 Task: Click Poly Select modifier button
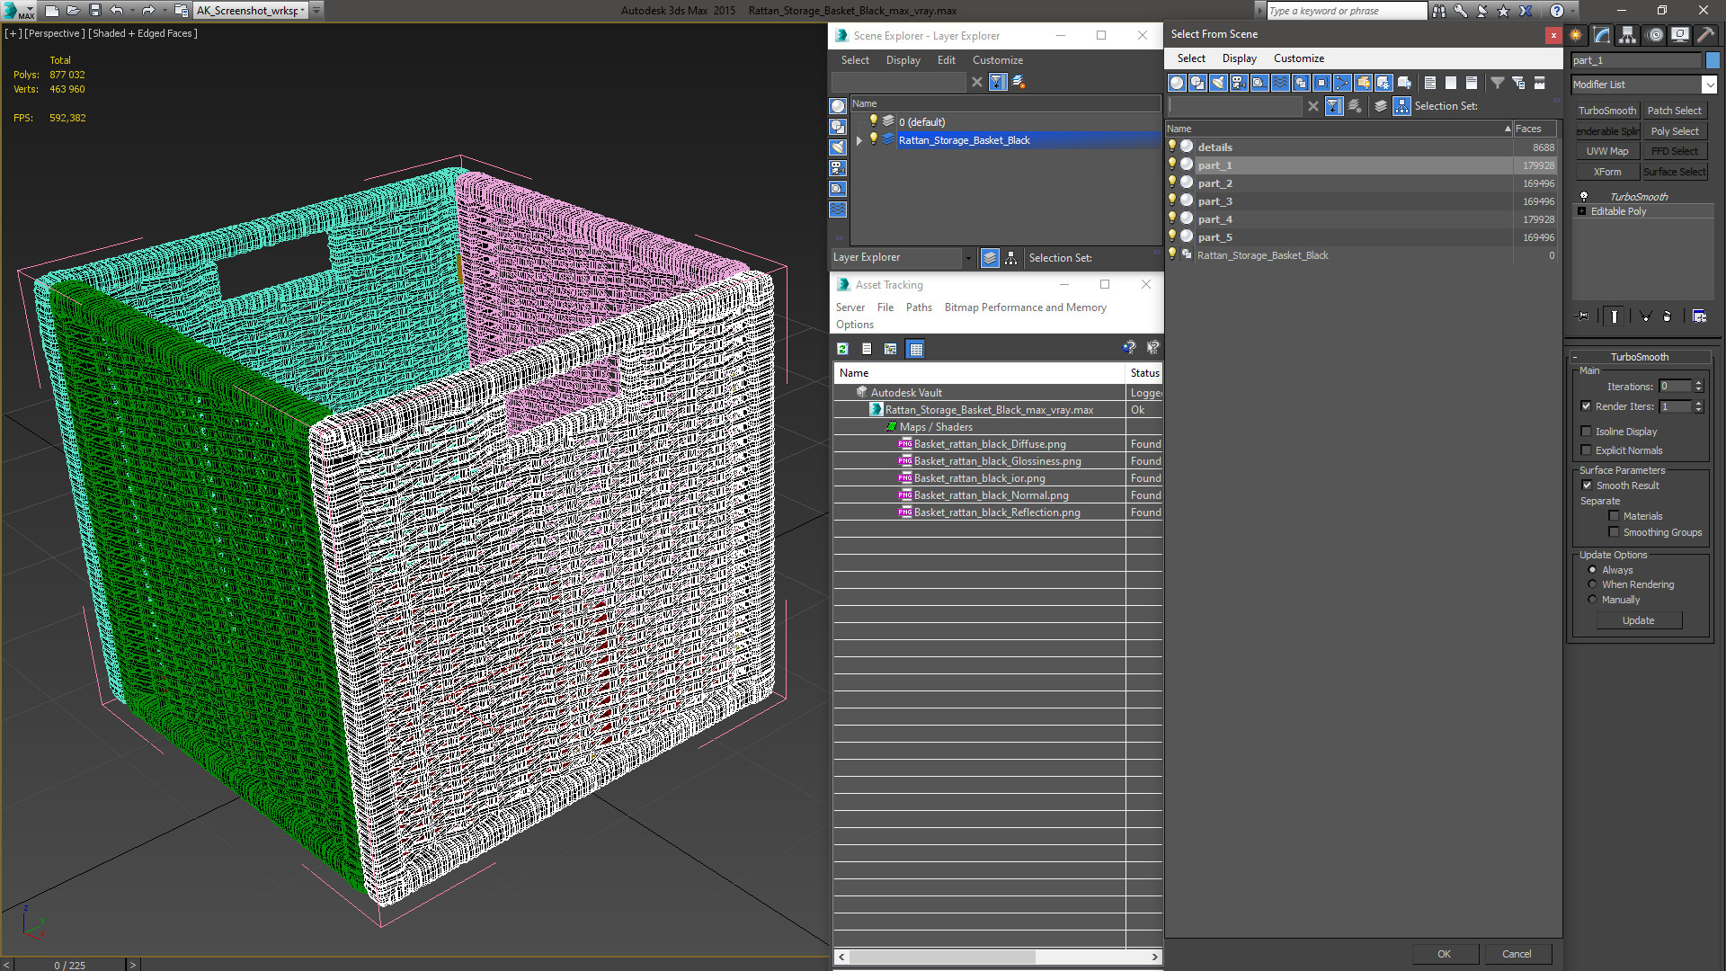click(x=1675, y=131)
